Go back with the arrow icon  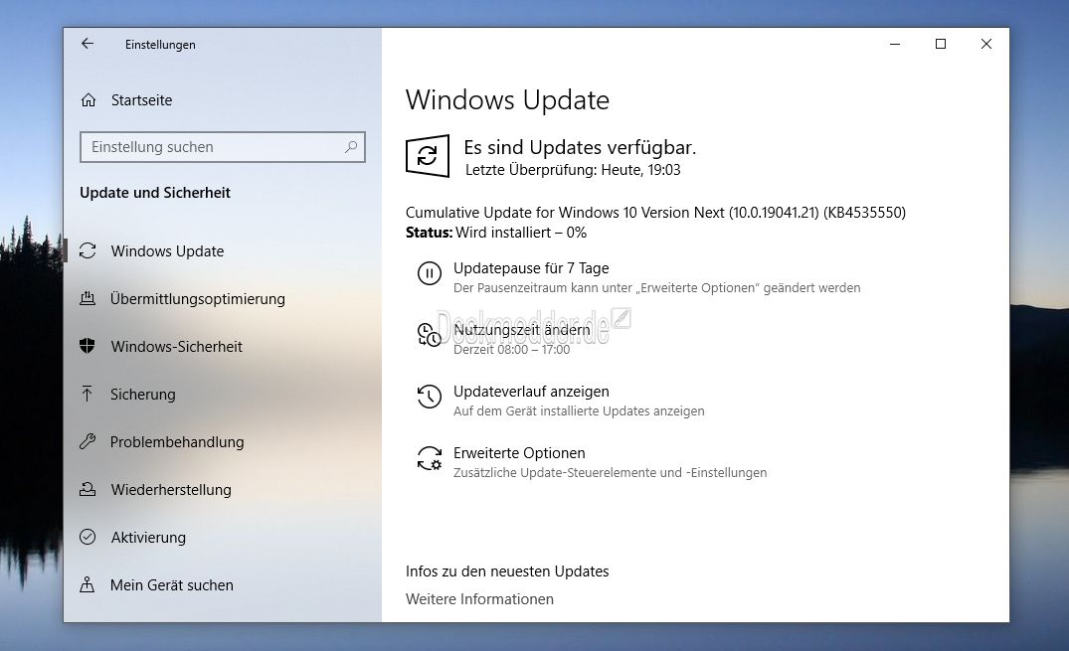pyautogui.click(x=88, y=44)
